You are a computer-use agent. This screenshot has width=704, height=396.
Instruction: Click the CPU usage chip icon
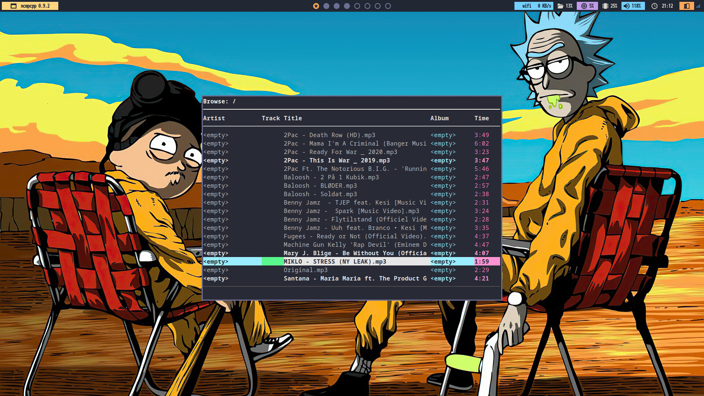click(584, 6)
